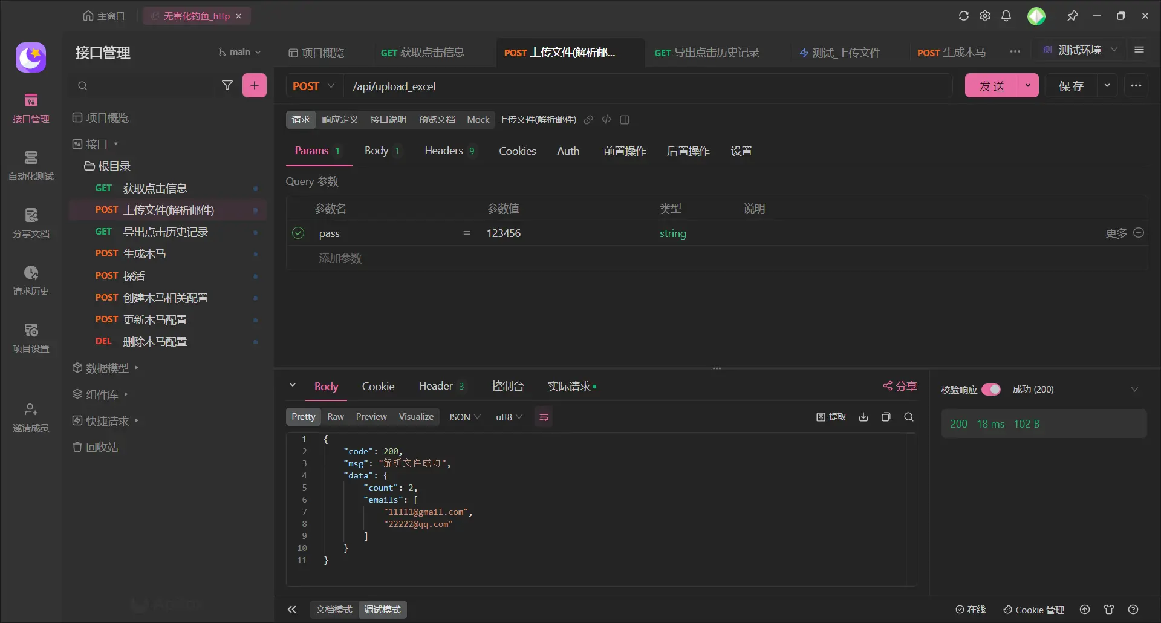
Task: Click the URL path input field
Action: click(x=648, y=86)
